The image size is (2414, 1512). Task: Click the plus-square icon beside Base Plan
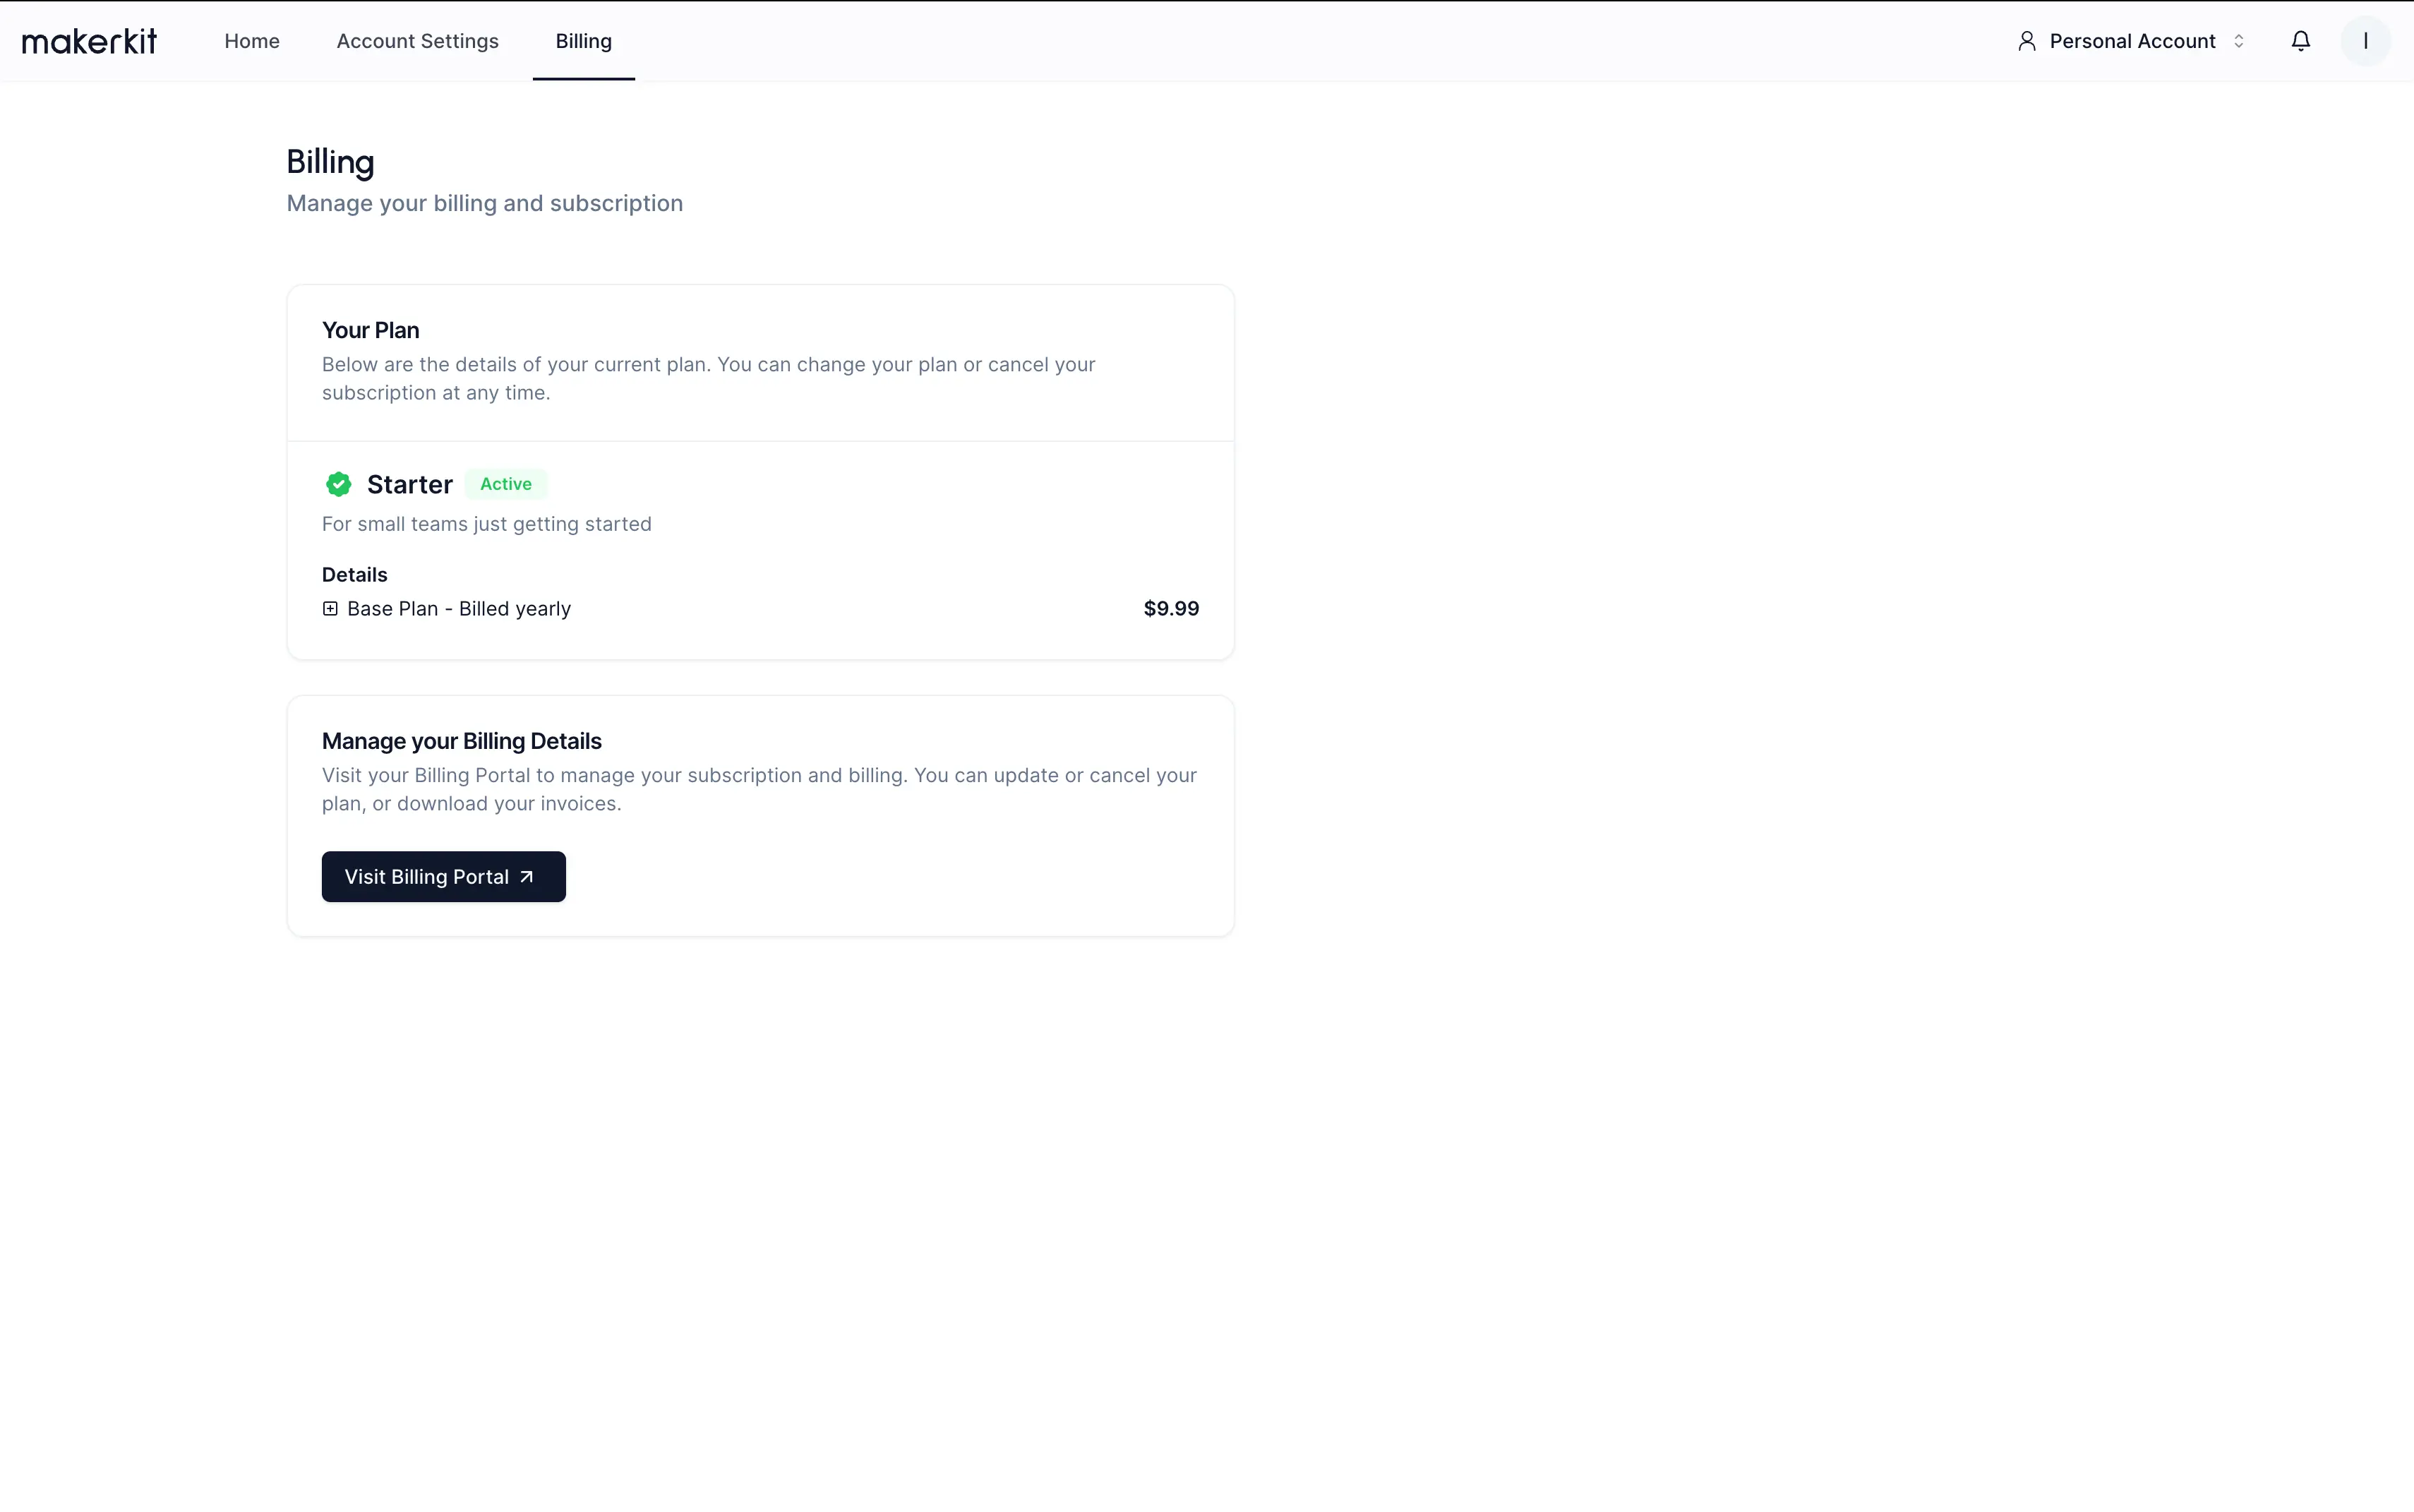(x=330, y=609)
